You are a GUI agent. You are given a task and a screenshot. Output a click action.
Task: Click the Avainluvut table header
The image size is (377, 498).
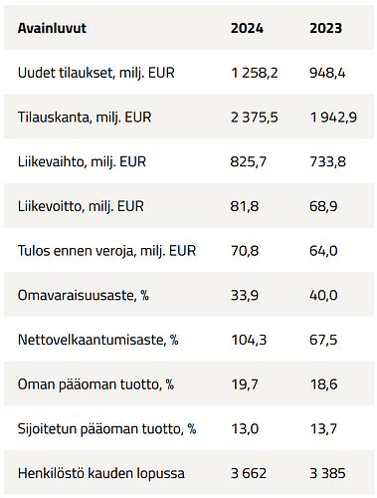pos(52,28)
